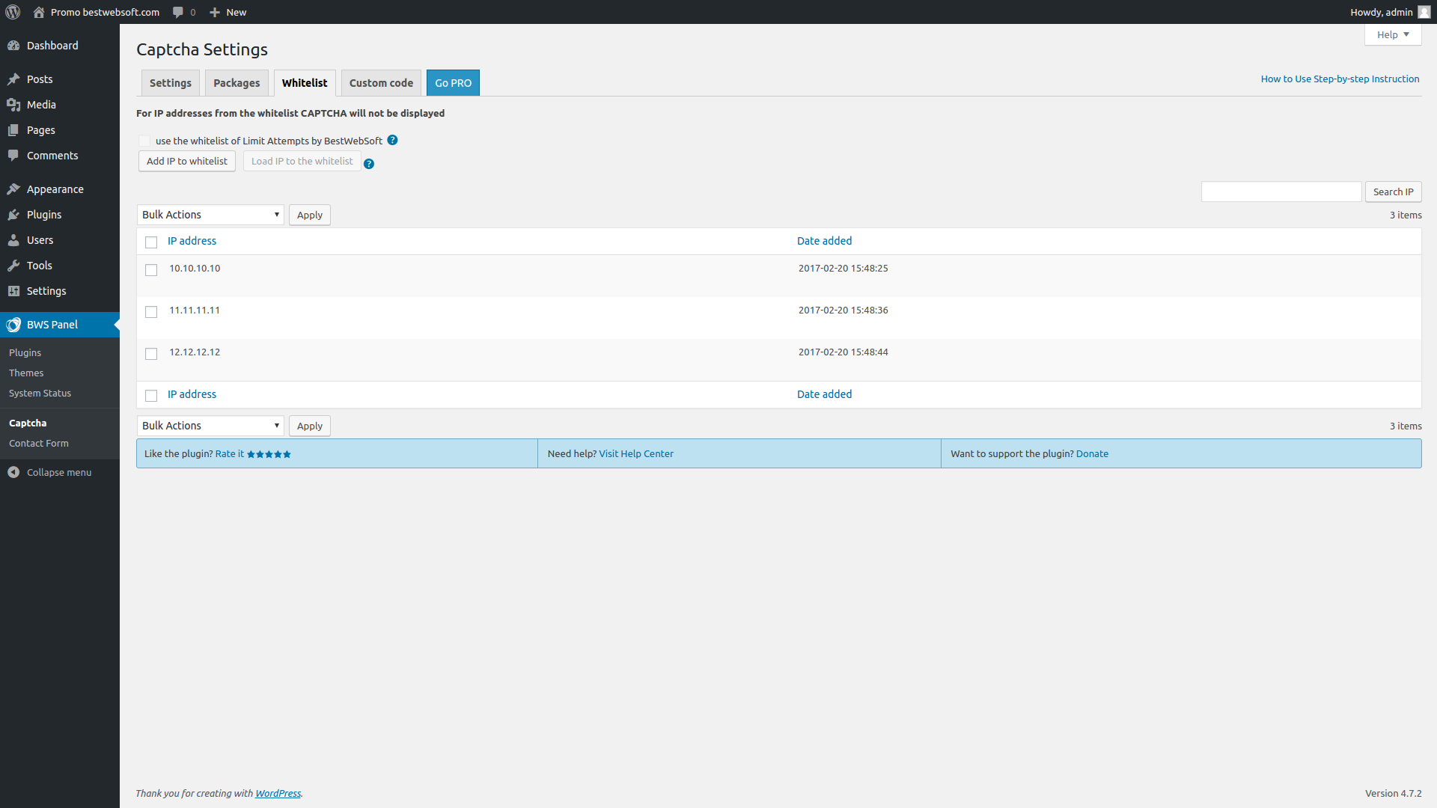Open Visit Help Center link
Viewport: 1437px width, 808px height.
(x=636, y=453)
